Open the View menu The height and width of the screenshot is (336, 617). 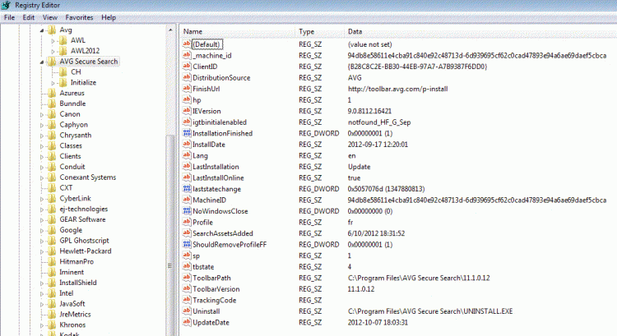click(50, 18)
